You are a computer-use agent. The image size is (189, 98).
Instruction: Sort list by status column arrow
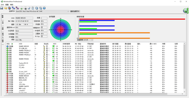[x=12, y=44]
